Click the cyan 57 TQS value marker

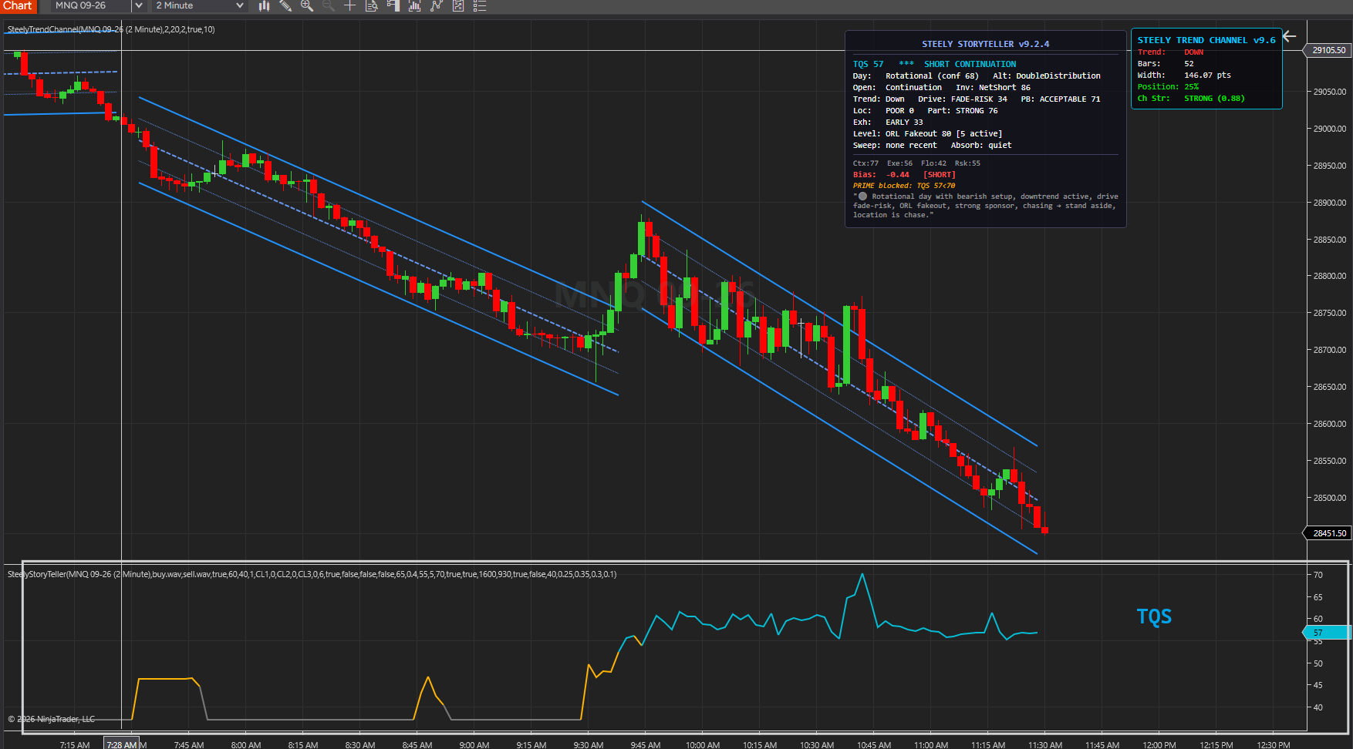click(1327, 633)
